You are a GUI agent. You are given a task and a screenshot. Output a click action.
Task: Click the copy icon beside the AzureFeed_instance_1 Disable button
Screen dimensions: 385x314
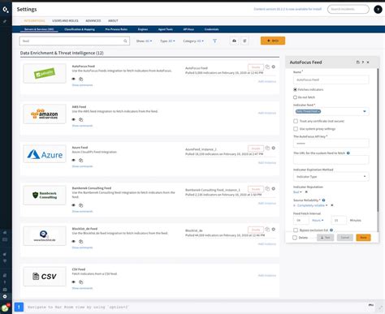click(267, 148)
